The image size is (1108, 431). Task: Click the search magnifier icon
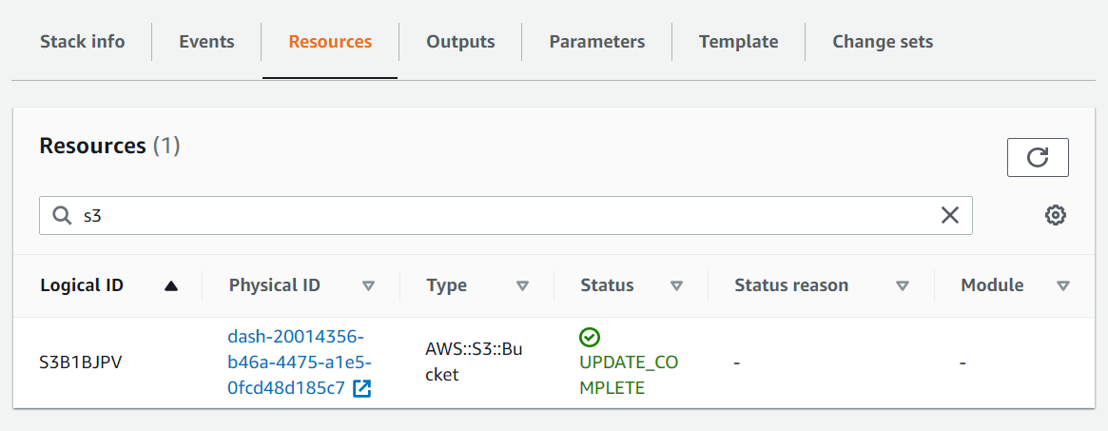click(62, 216)
